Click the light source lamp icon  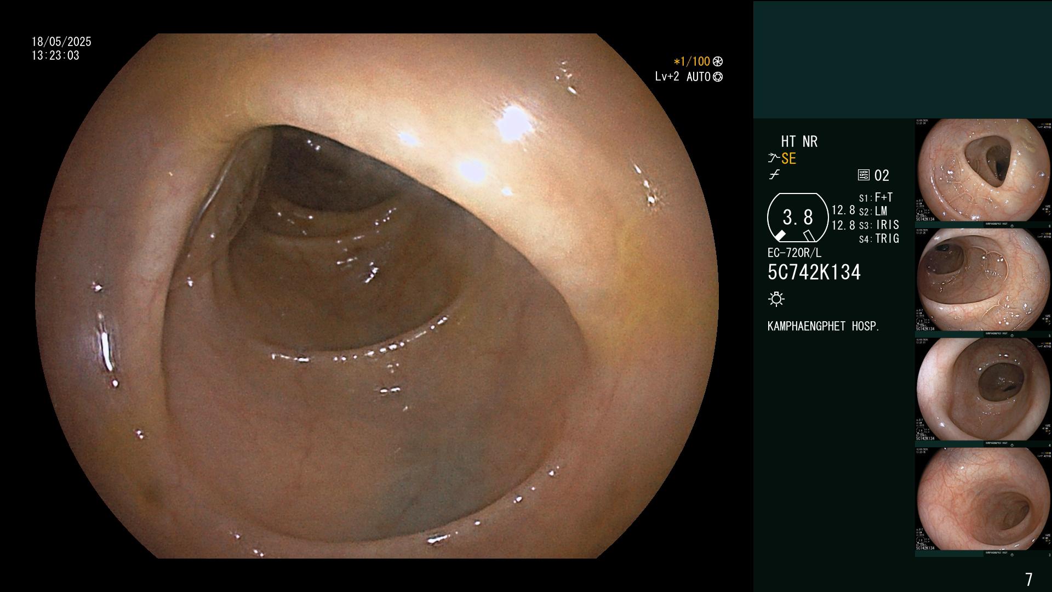point(776,299)
